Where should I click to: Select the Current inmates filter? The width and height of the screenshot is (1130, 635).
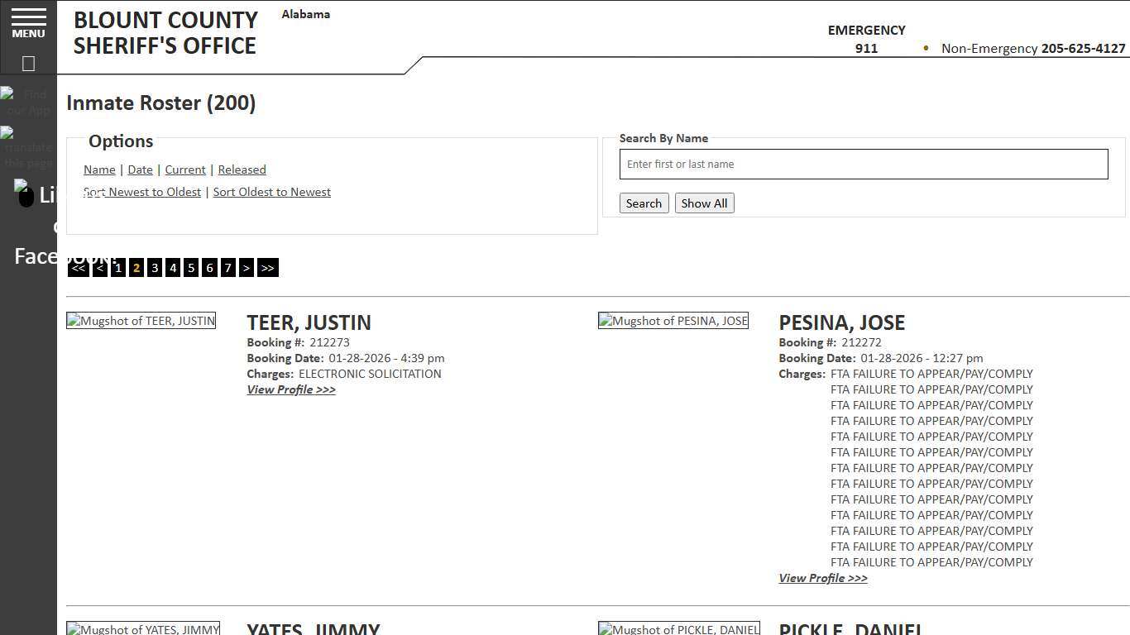pos(184,169)
